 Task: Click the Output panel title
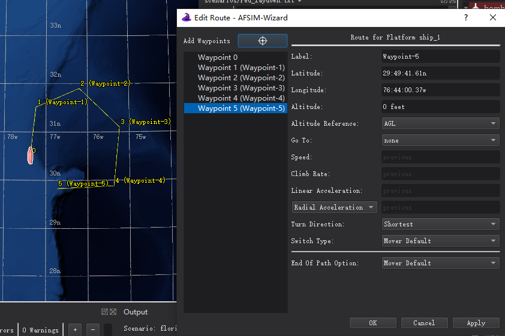[x=136, y=312]
